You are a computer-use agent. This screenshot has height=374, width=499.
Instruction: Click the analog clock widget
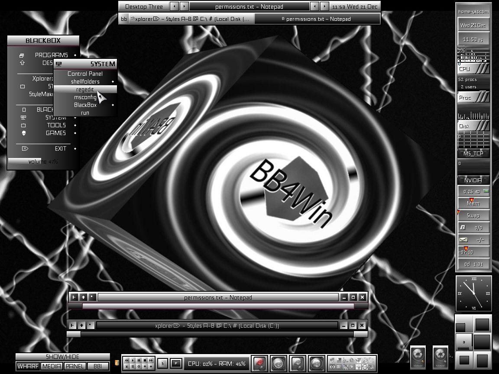click(474, 293)
